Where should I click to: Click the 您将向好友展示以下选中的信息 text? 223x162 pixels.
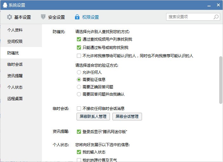click(x=102, y=145)
